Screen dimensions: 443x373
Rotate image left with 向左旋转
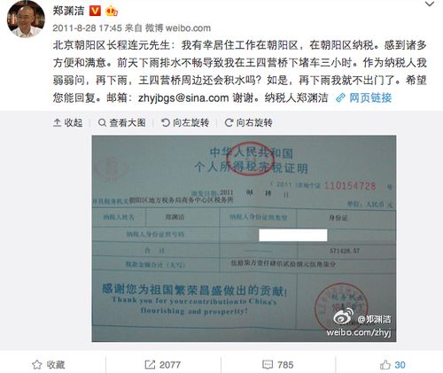[185, 122]
